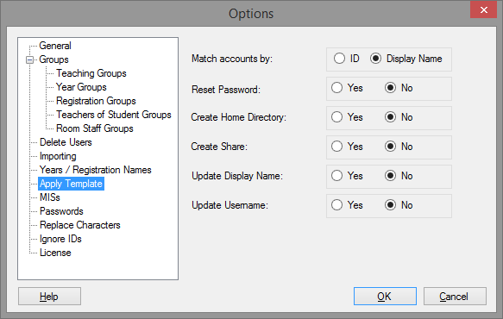This screenshot has height=319, width=503.
Task: Select Replace Characters item
Action: point(80,225)
